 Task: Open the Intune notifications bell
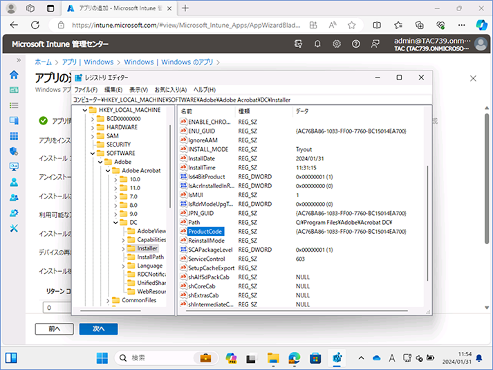[x=317, y=44]
